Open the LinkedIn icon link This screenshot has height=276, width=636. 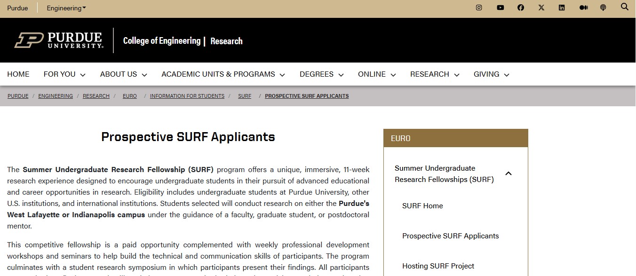point(562,8)
